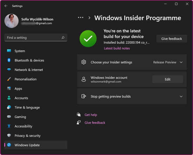Click Sofia Wyciślik-Wilson profile picture
This screenshot has width=193, height=155.
click(x=12, y=21)
